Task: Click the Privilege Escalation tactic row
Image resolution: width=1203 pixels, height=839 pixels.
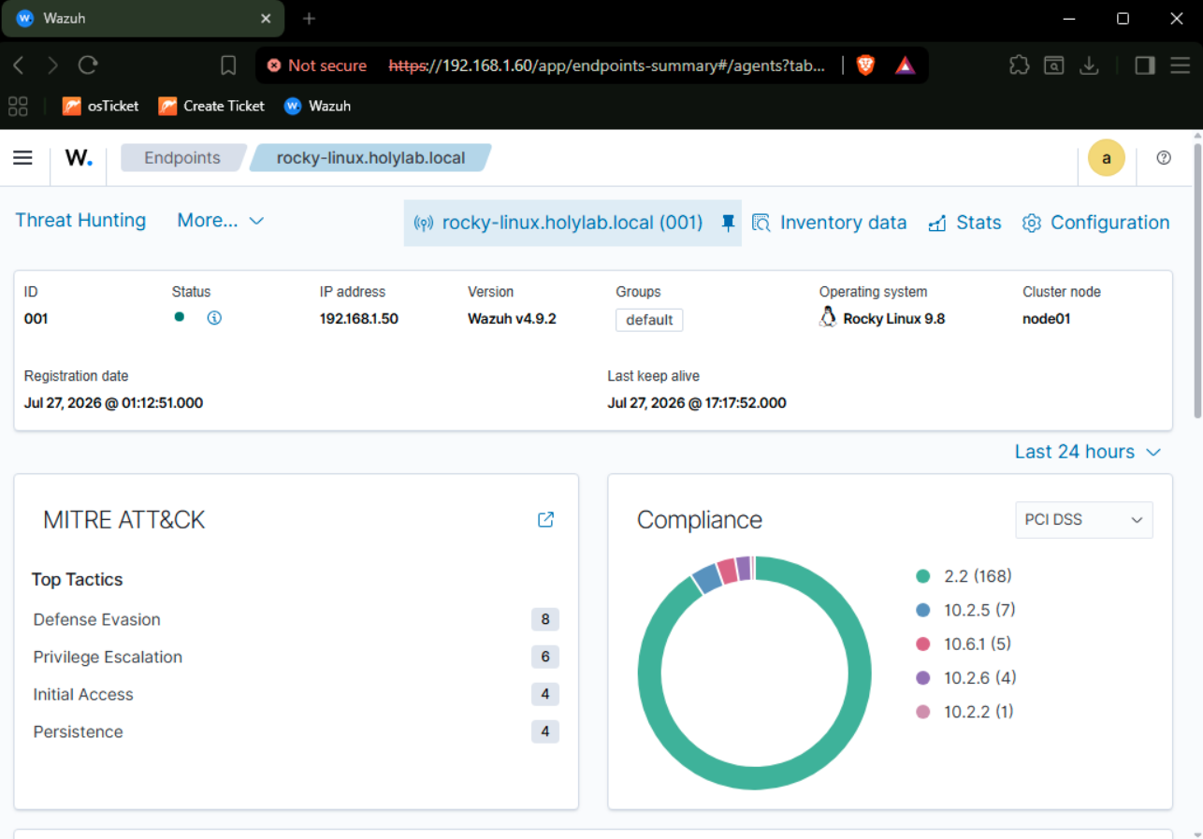Action: coord(296,657)
